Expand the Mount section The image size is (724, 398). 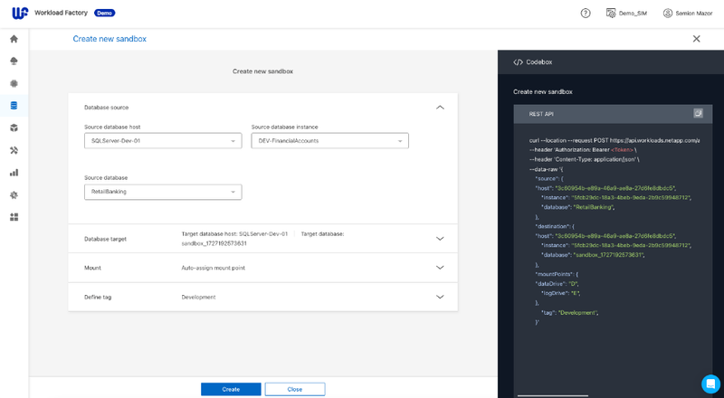click(440, 268)
